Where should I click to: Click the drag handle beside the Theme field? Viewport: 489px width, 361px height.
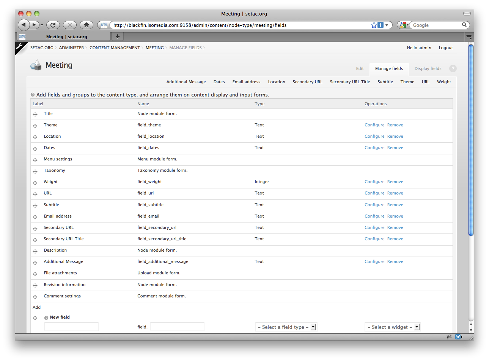click(x=35, y=126)
